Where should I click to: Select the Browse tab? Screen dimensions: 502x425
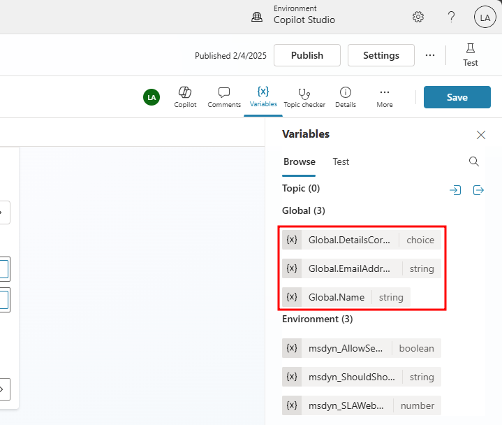[x=299, y=161]
